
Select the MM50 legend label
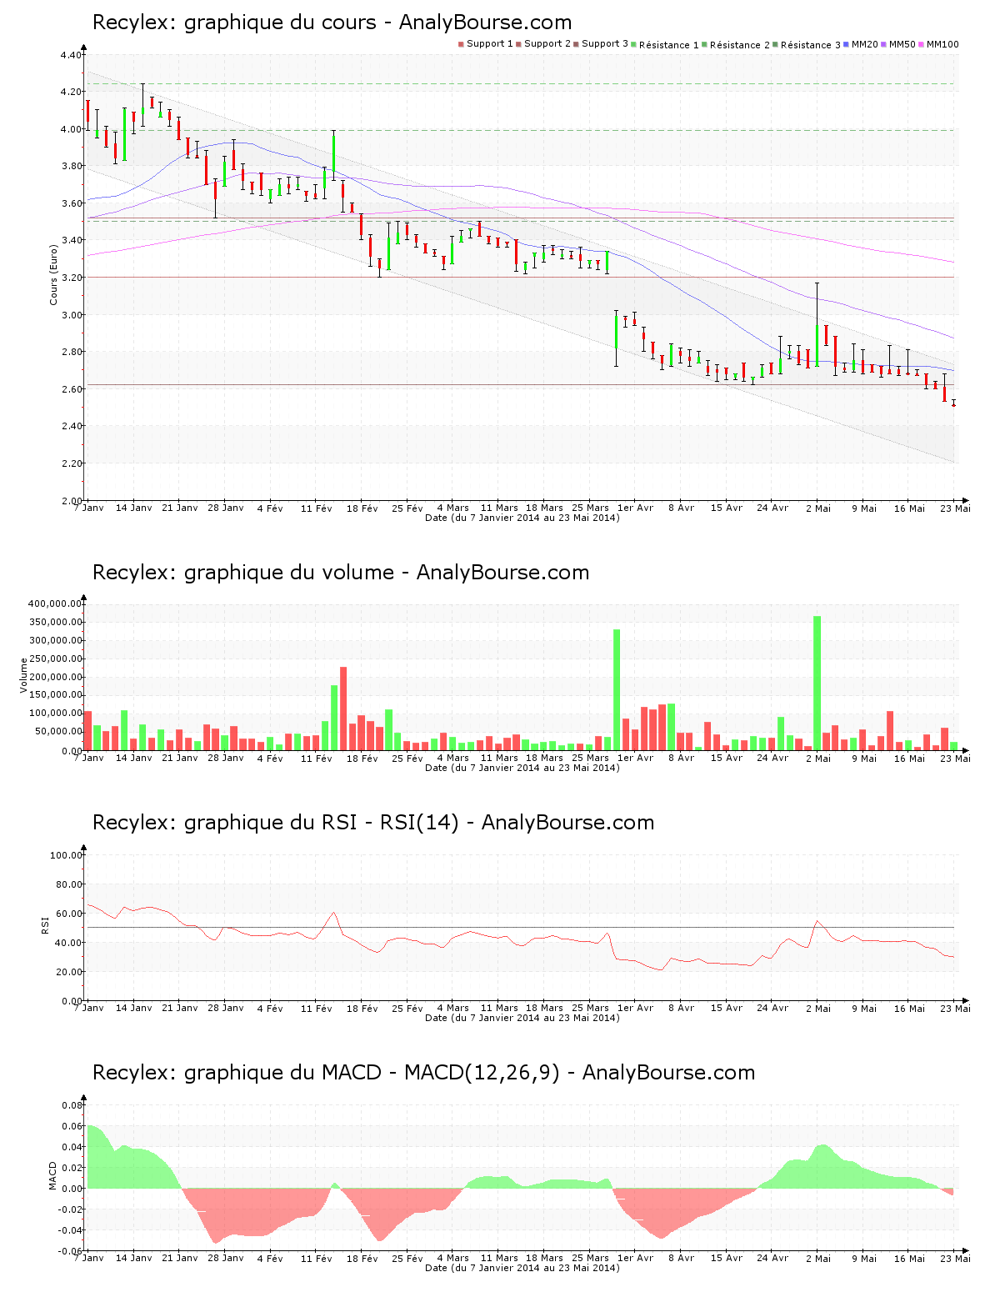(x=902, y=44)
